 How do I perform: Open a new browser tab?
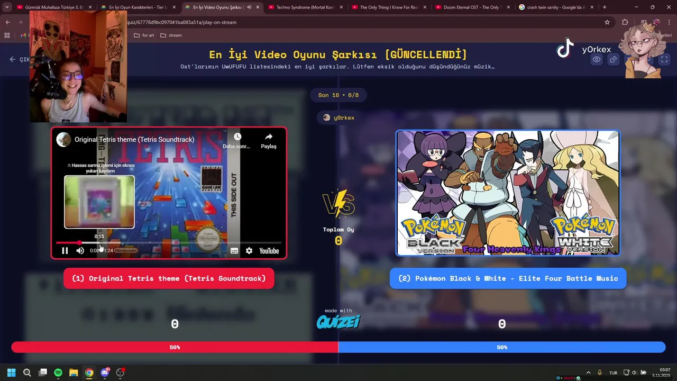[x=605, y=7]
